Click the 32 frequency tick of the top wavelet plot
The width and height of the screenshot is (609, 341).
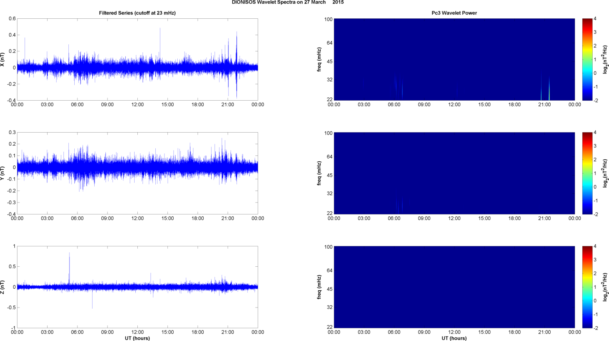[329, 80]
